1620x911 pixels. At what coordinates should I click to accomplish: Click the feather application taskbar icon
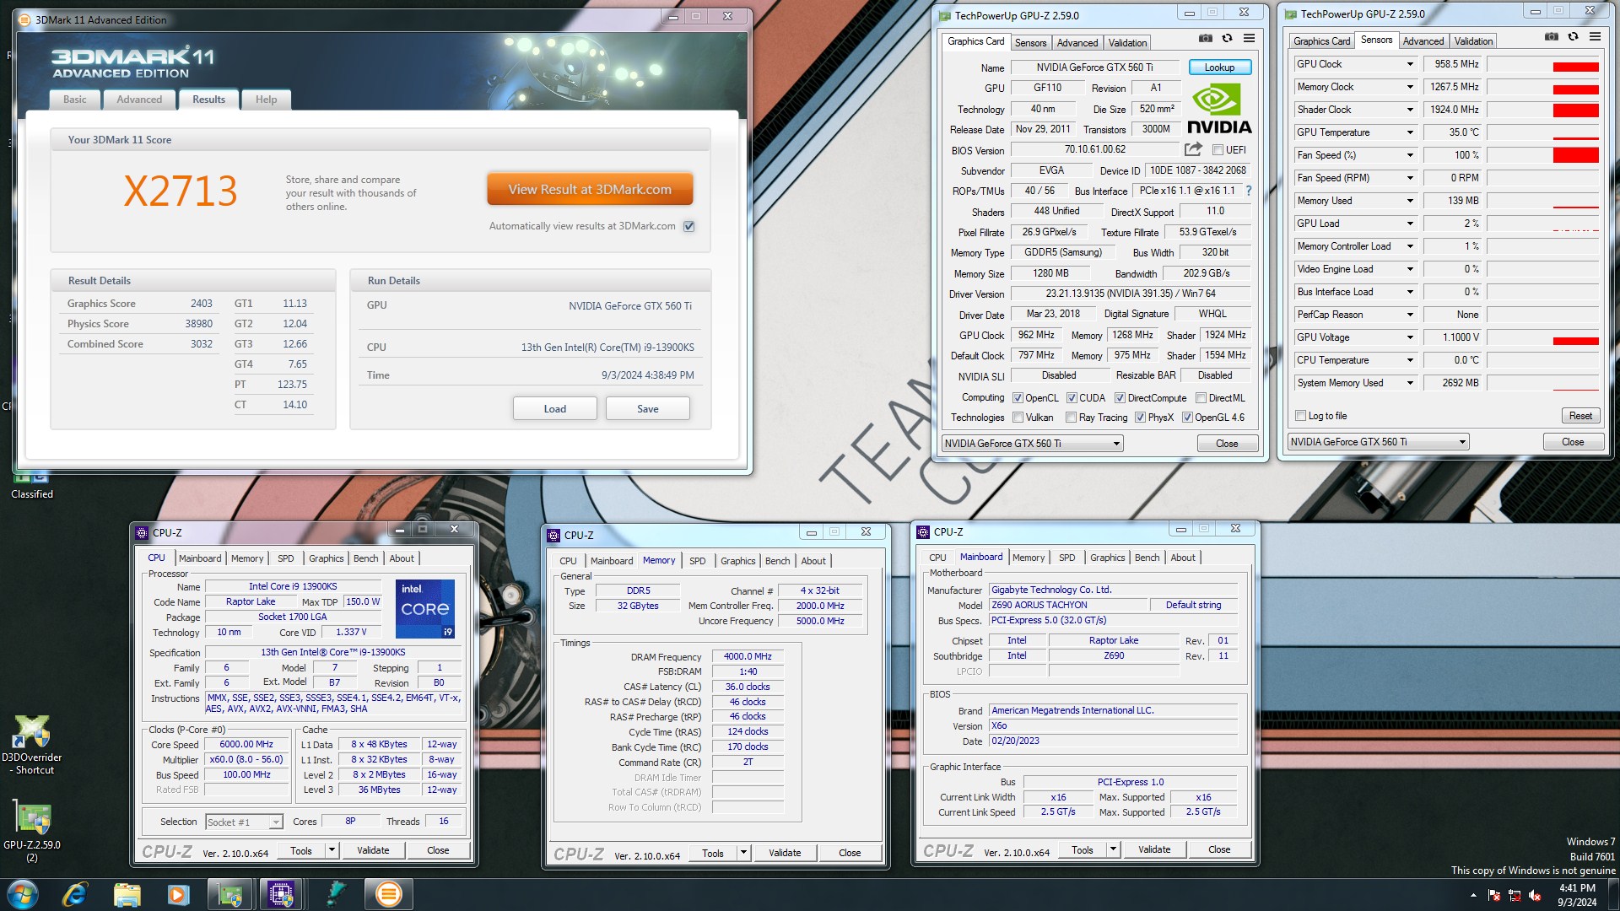(336, 894)
